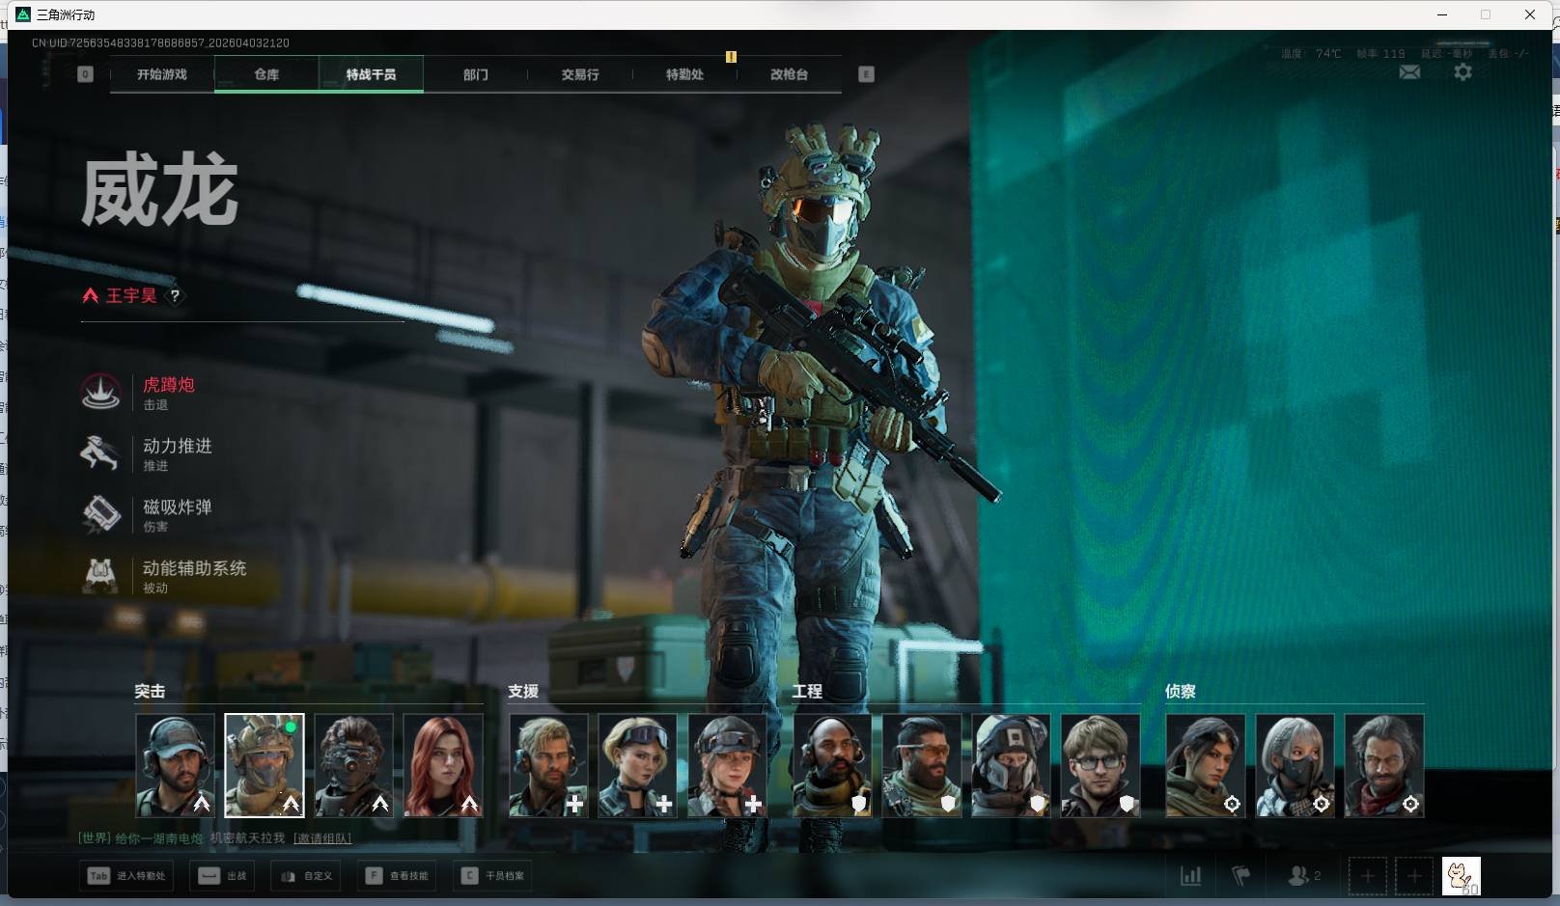The image size is (1560, 906).
Task: Click the 侦察 class heading
Action: pos(1181,691)
